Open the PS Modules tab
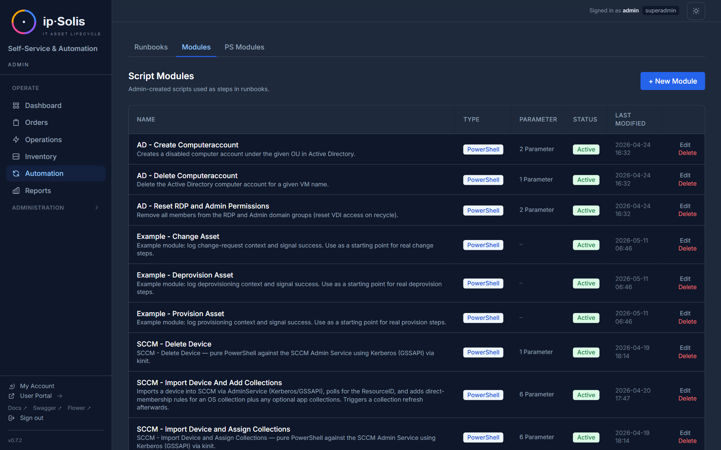Image resolution: width=721 pixels, height=450 pixels. pyautogui.click(x=244, y=47)
